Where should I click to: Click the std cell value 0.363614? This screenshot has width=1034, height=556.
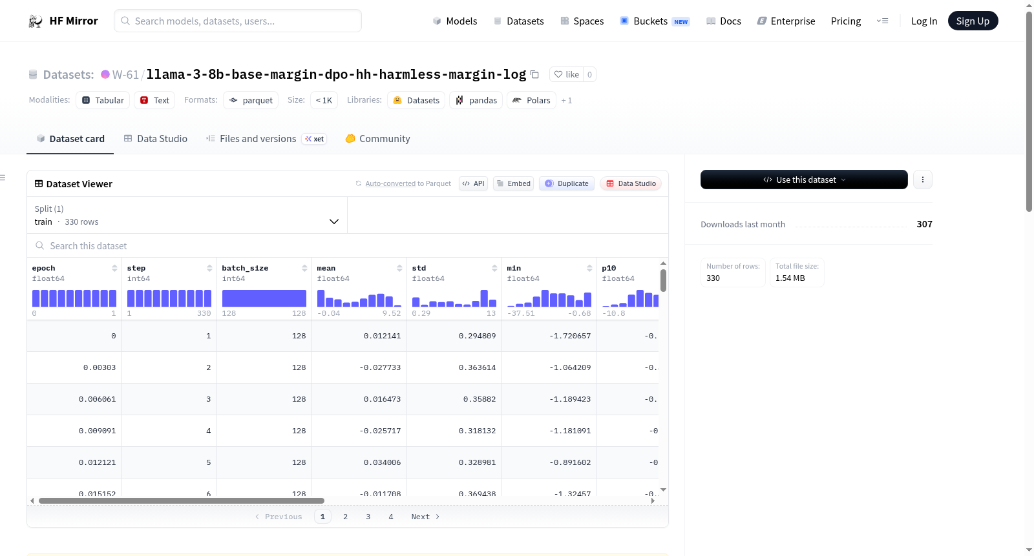pyautogui.click(x=477, y=367)
